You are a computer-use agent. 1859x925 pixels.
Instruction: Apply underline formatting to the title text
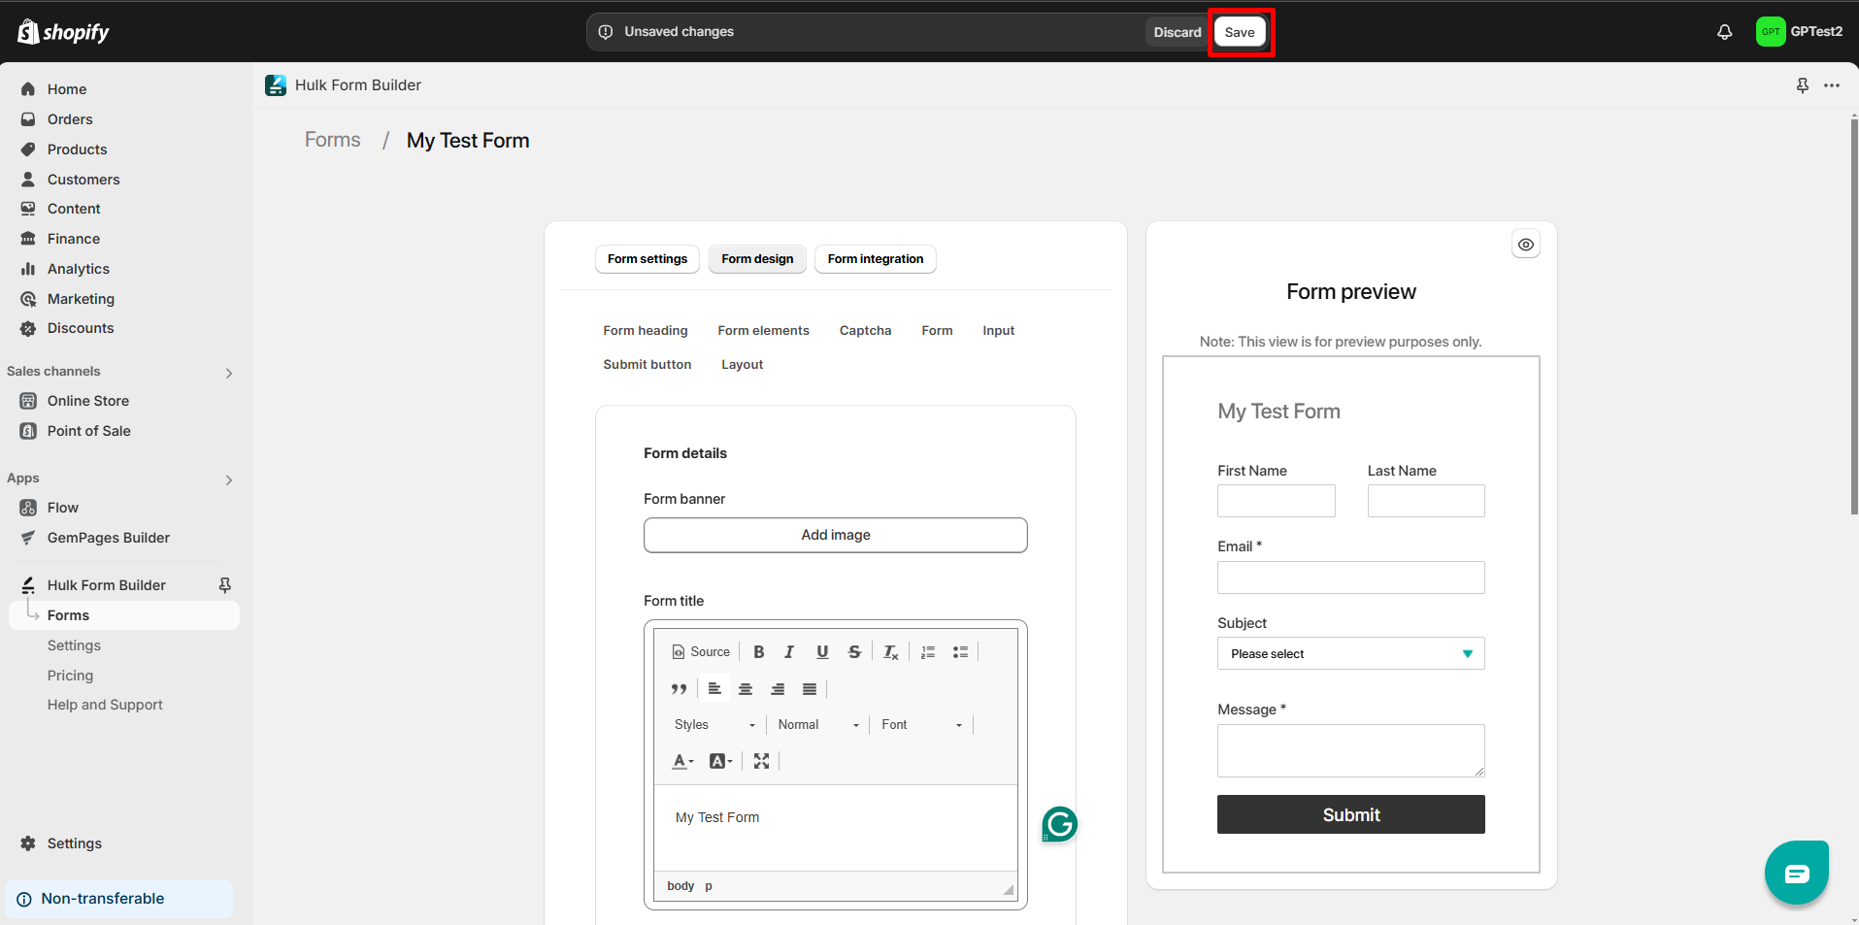(822, 651)
